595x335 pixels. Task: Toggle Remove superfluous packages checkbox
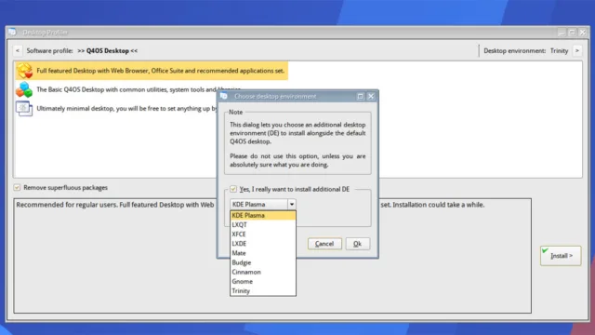(17, 187)
